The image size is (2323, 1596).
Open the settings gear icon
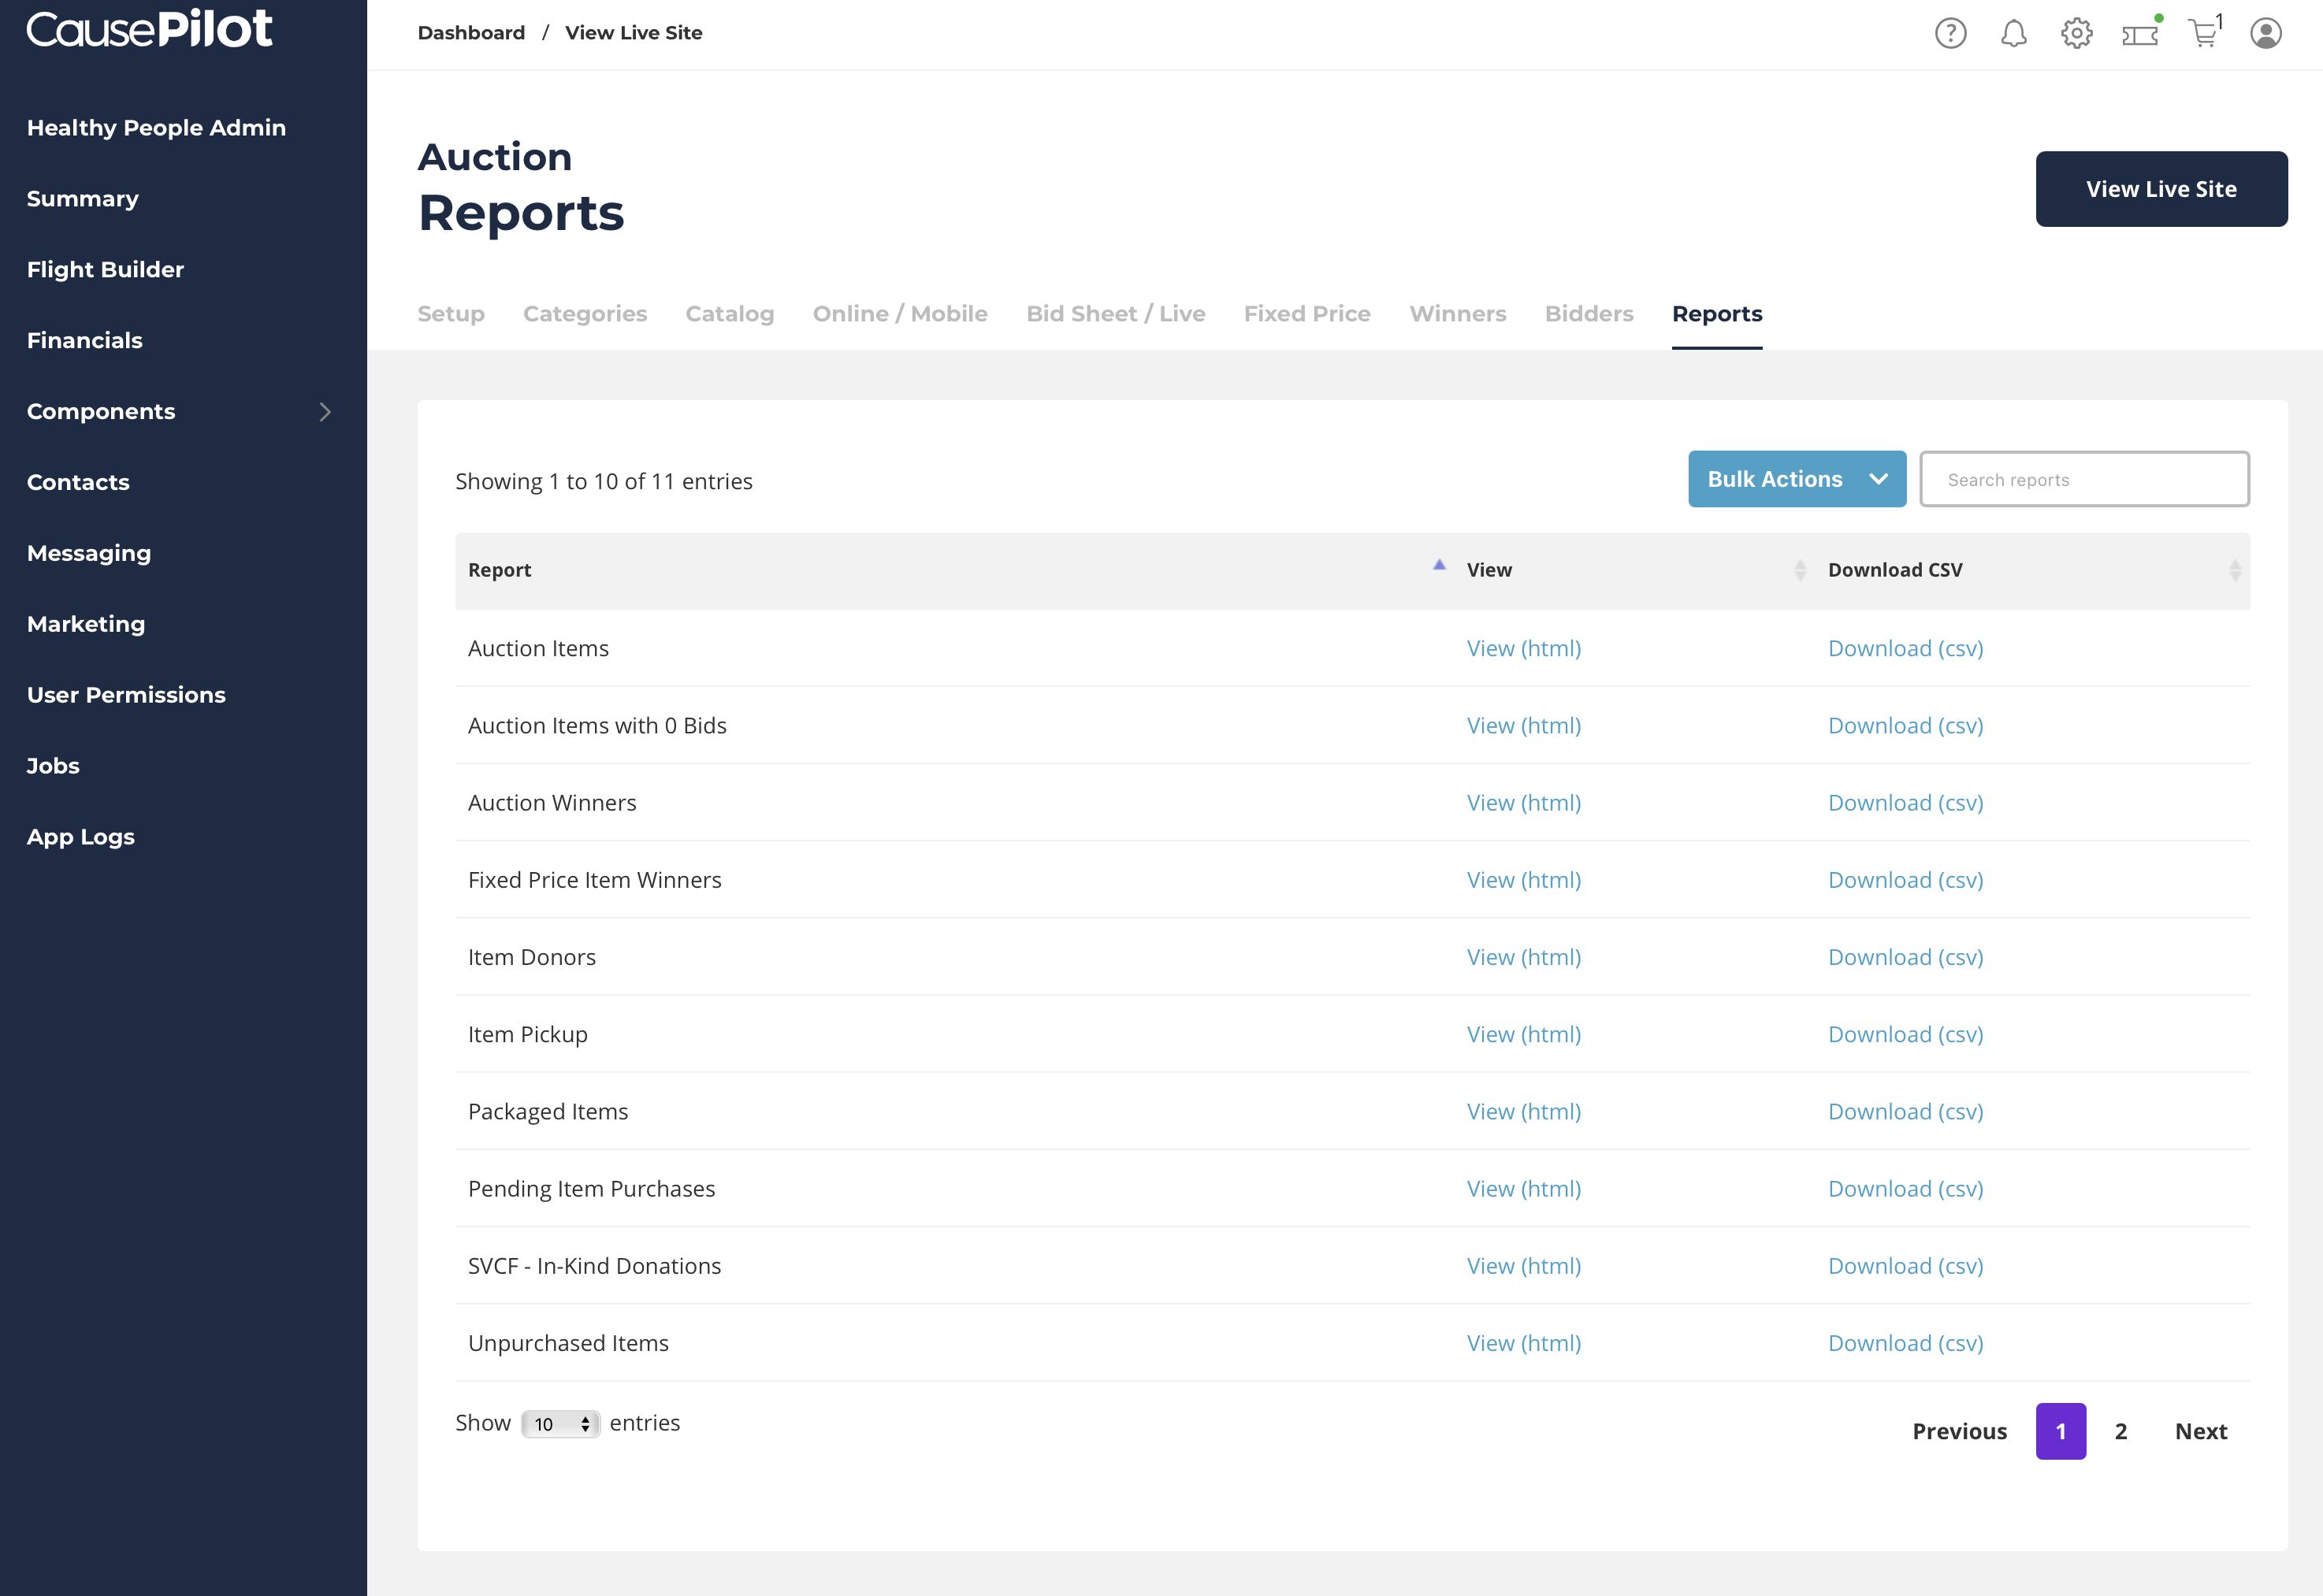[2076, 34]
